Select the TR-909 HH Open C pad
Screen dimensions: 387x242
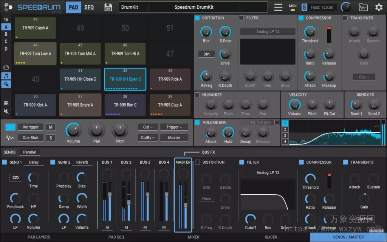[x=125, y=79]
